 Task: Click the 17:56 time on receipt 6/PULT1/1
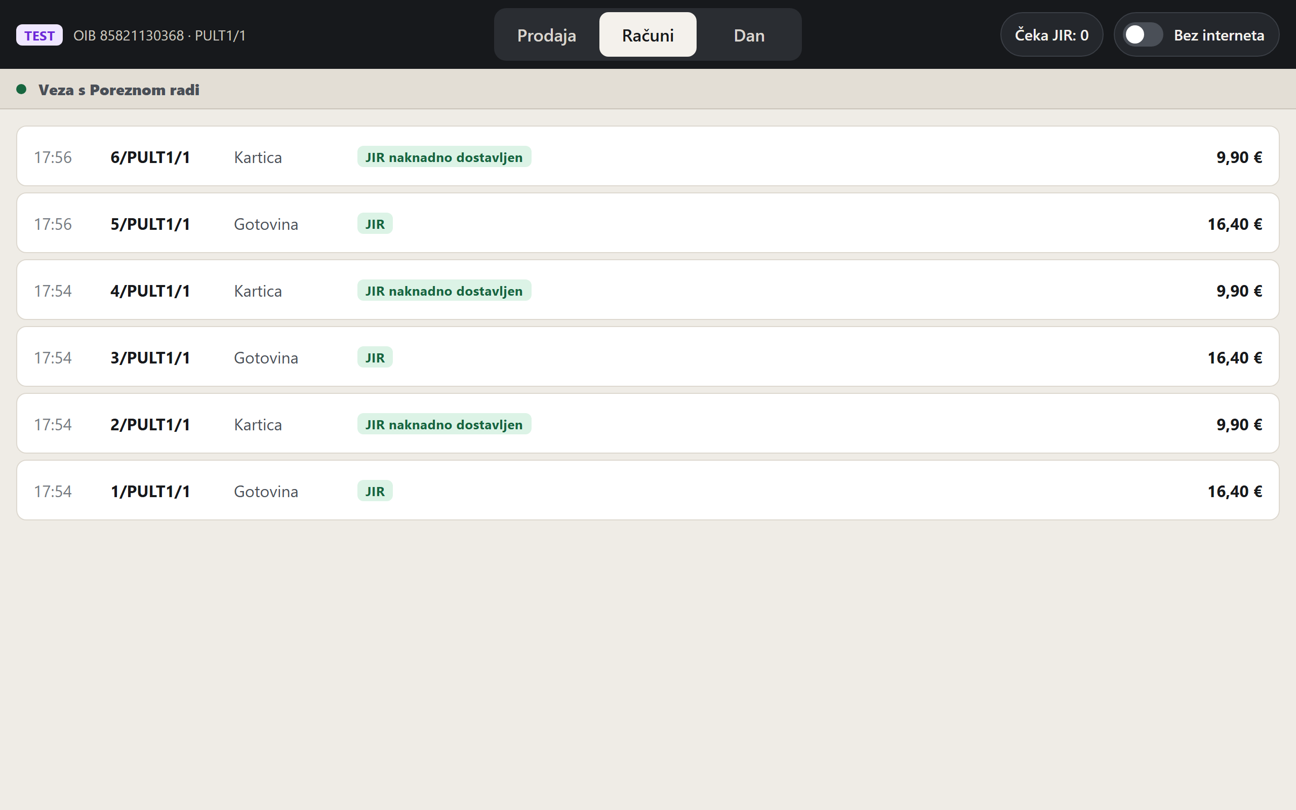coord(53,157)
